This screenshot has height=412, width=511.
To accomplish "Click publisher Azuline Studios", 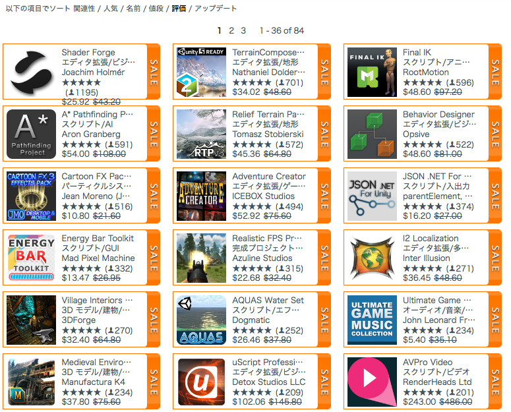I will point(262,258).
